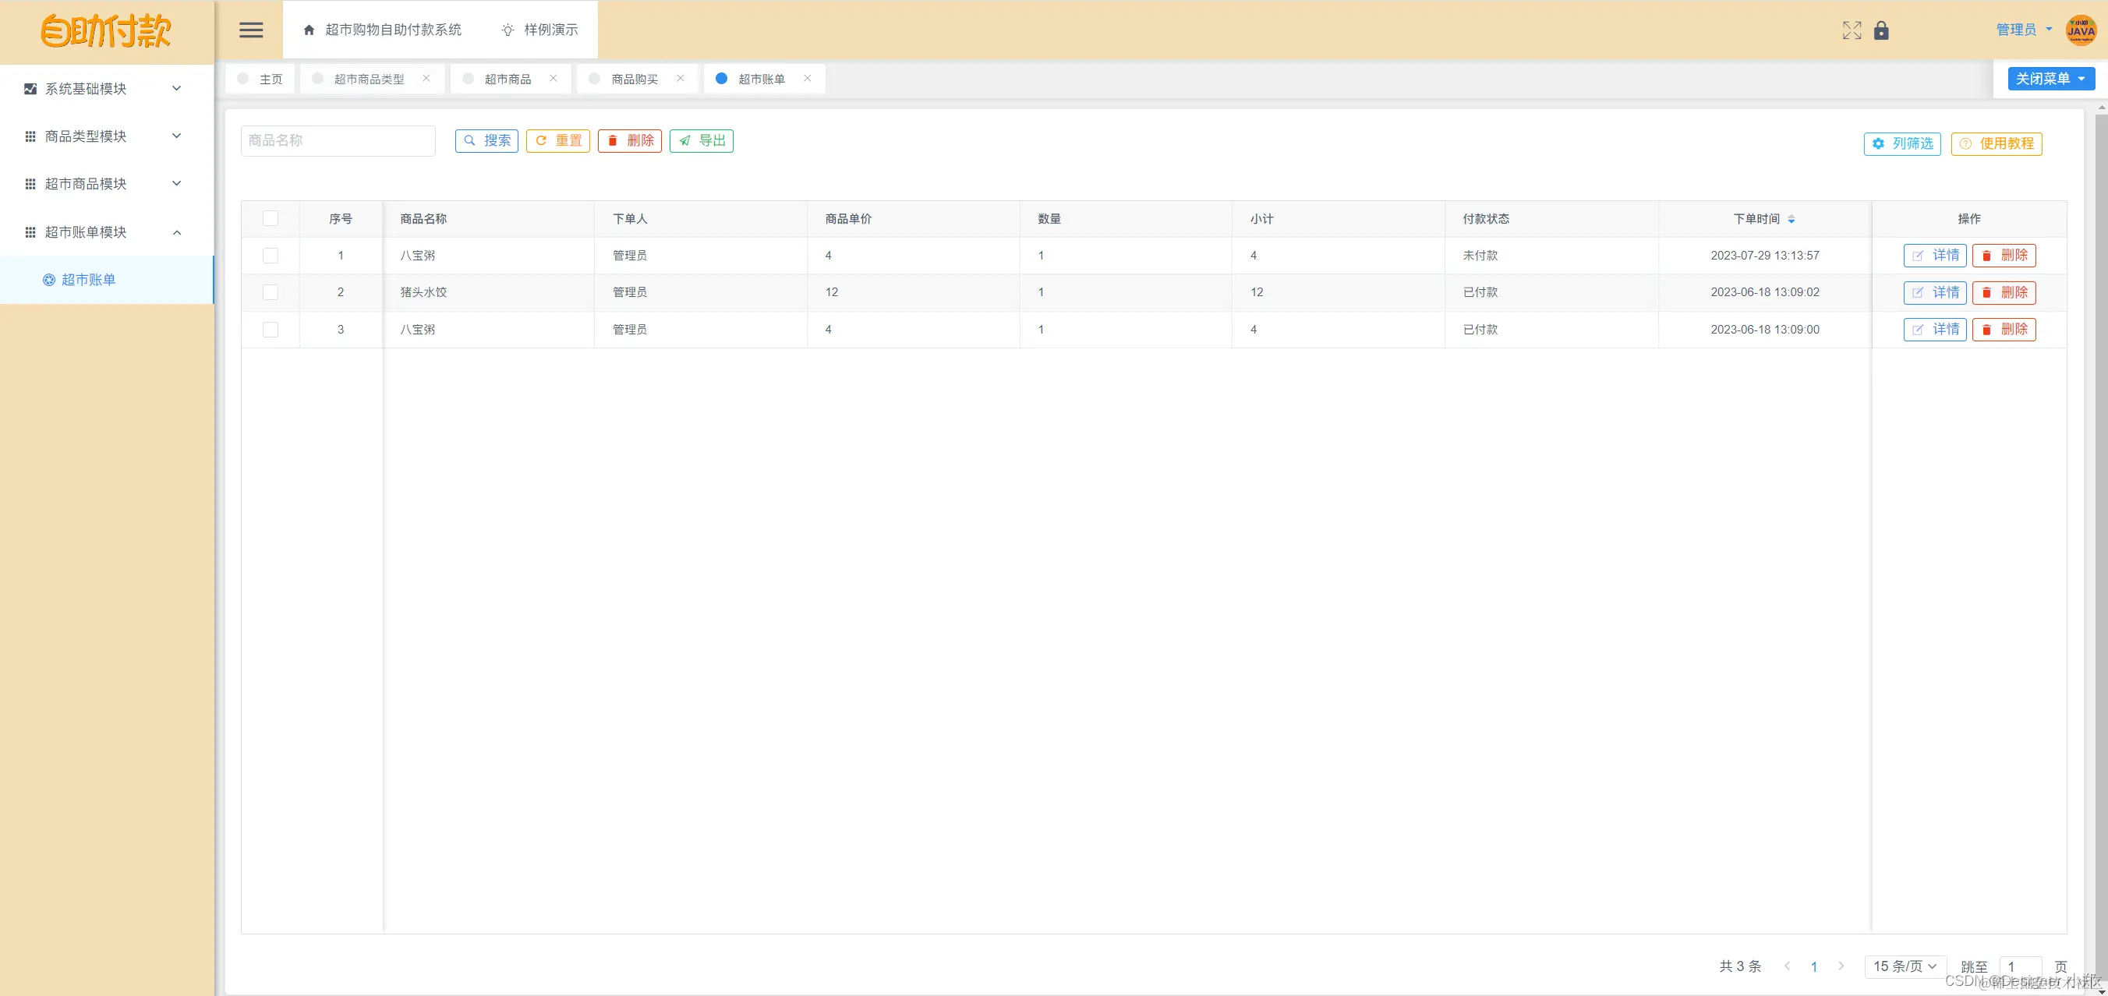Open the 关闭菜单 dropdown
2108x996 pixels.
point(2051,79)
